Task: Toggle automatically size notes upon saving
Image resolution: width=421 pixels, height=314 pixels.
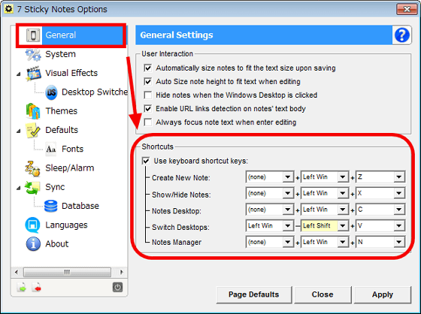Action: coord(147,68)
